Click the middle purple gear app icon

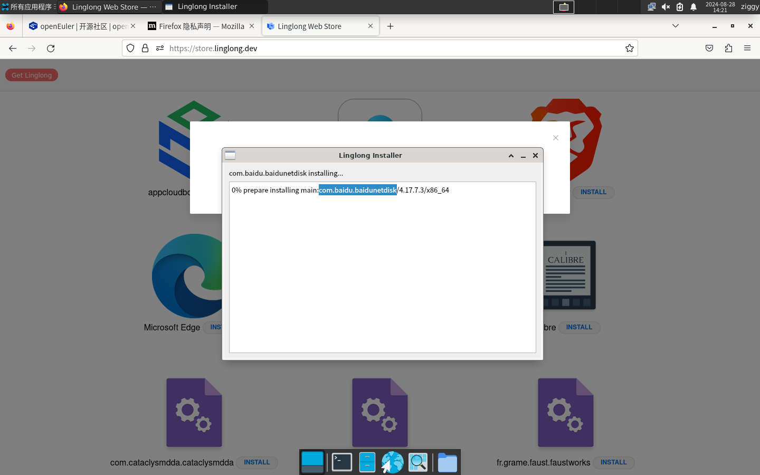click(x=380, y=413)
